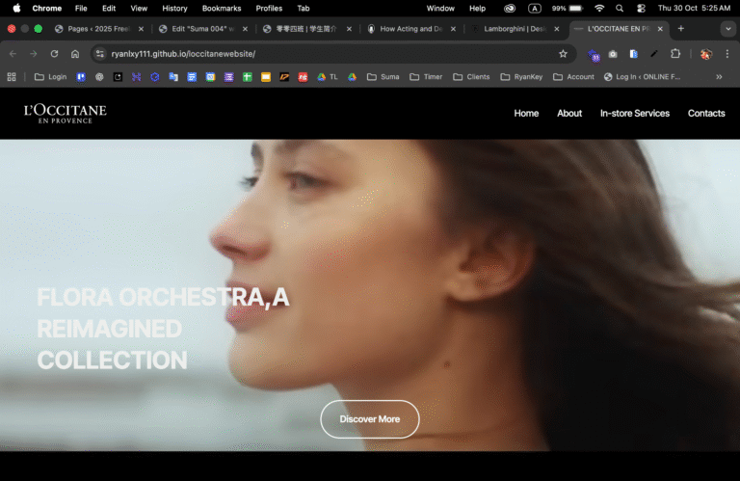Click the L'OCCITANE en Provence logo

[x=66, y=113]
